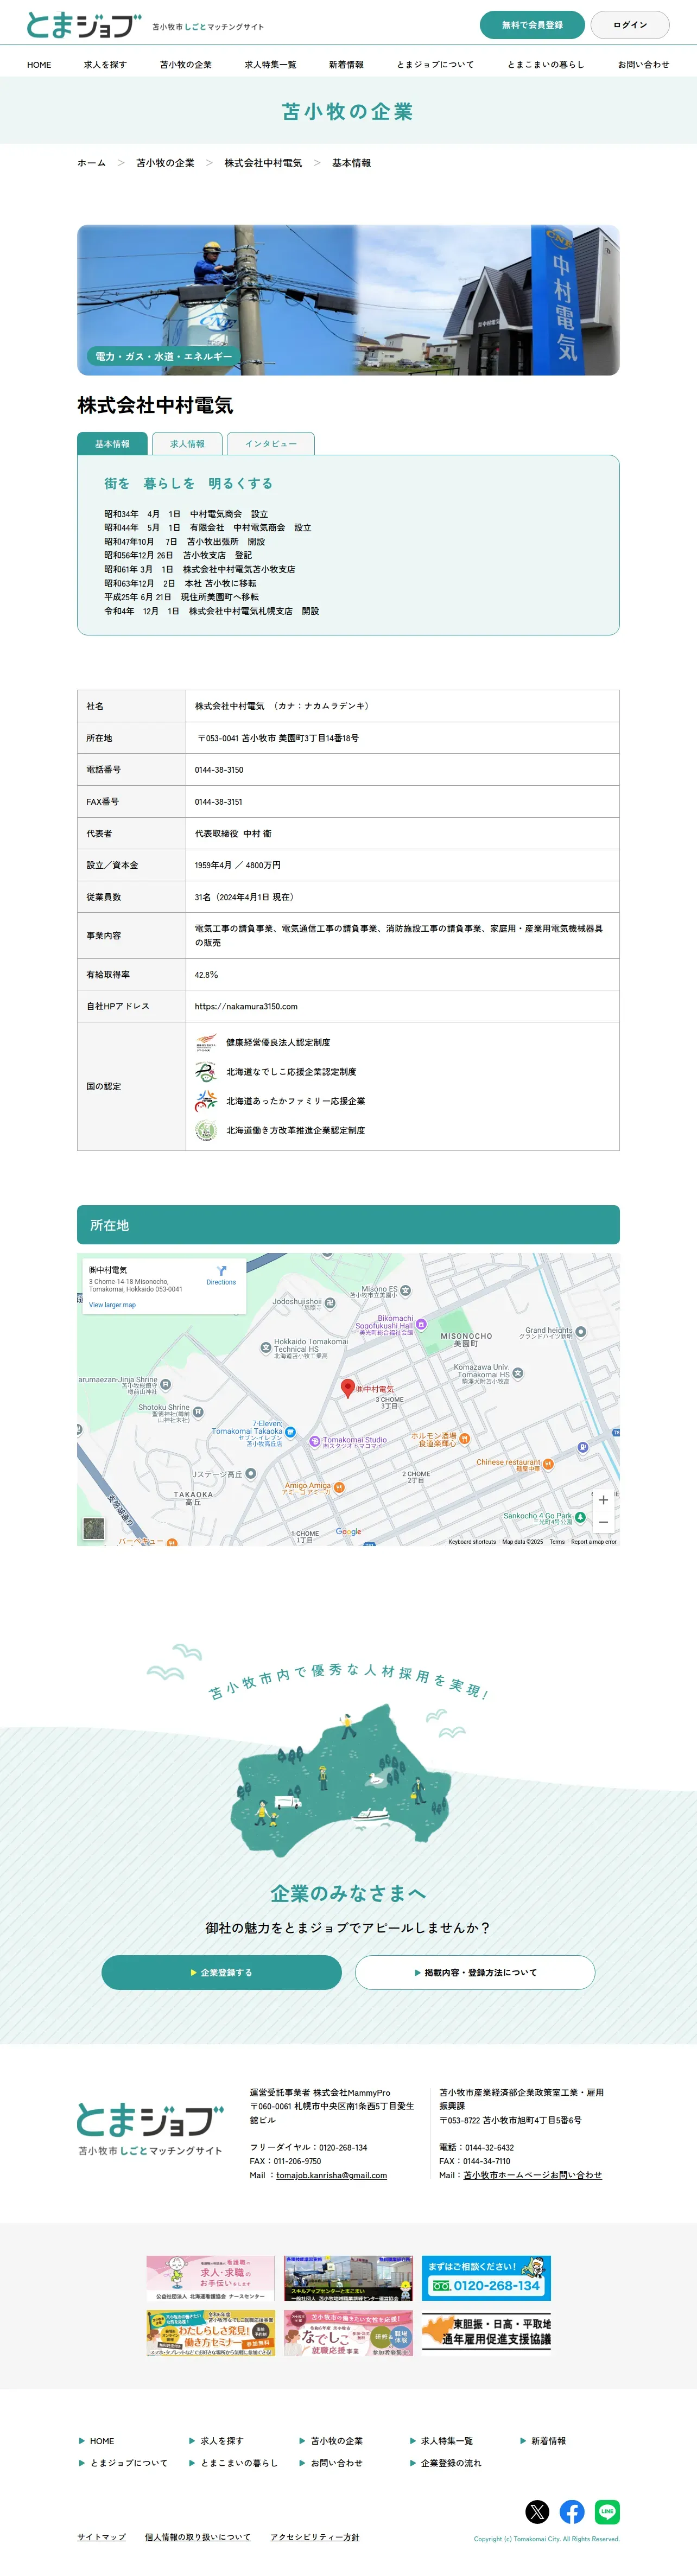Screen dimensions: 697x2576
Task: Click the なでしこ就職応援事業 banner
Action: click(x=348, y=2333)
